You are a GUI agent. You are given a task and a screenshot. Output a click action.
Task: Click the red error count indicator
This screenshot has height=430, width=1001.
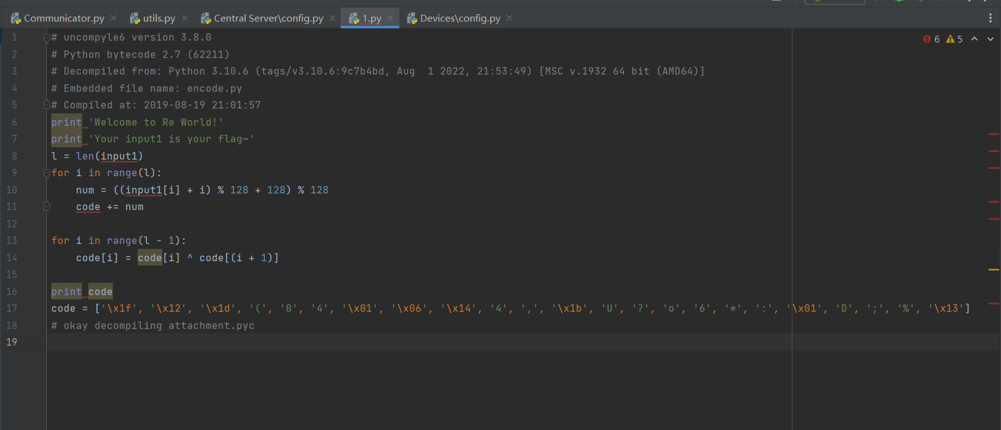pyautogui.click(x=931, y=39)
